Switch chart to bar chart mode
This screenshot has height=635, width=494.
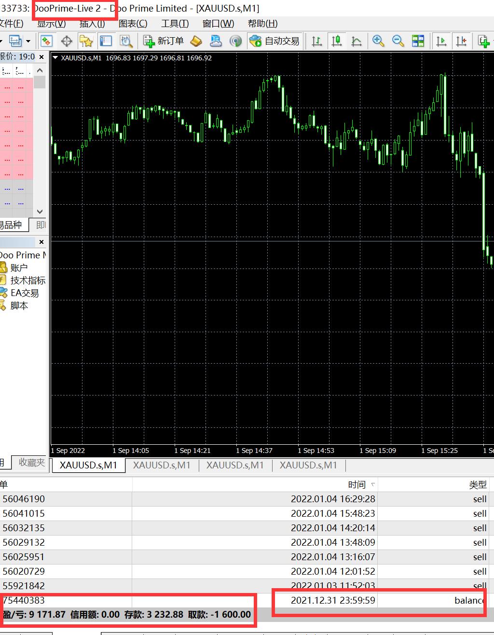point(317,41)
